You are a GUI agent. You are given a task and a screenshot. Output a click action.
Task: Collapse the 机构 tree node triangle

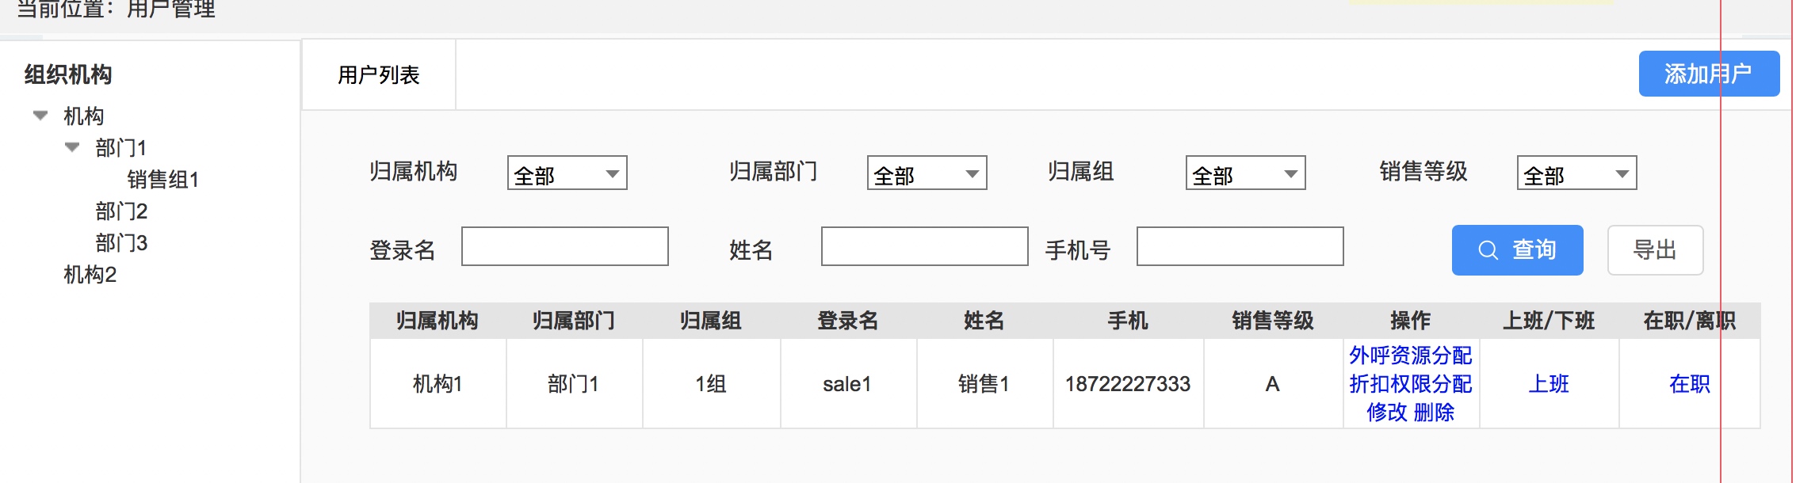click(x=40, y=116)
